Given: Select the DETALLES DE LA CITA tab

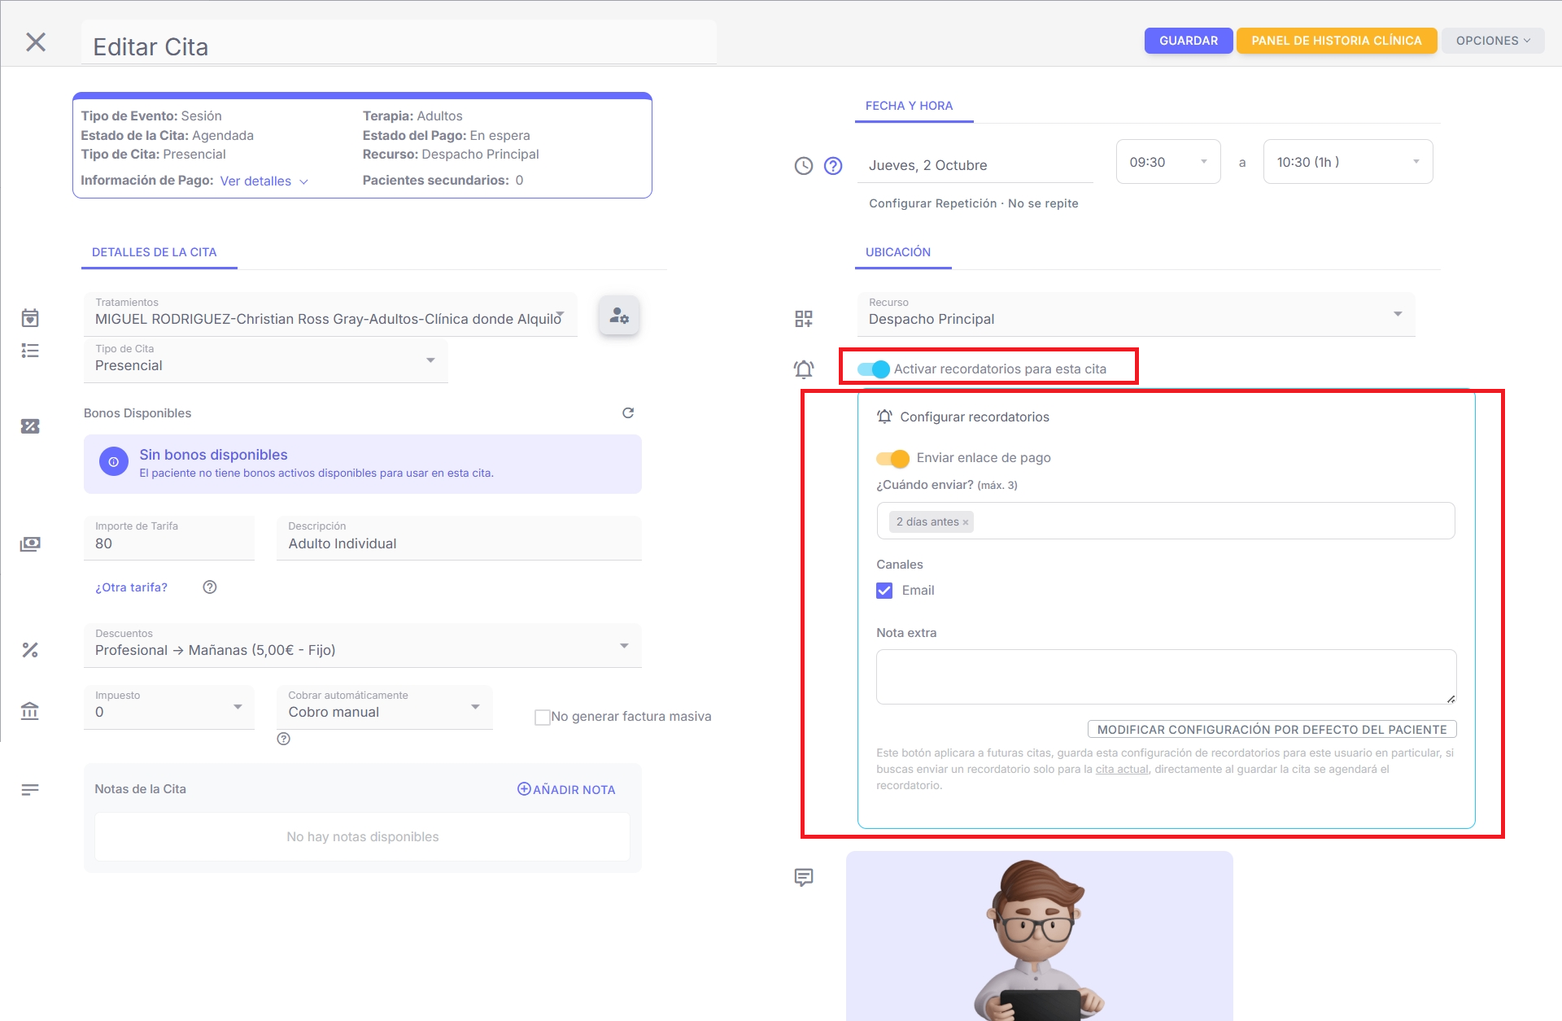Looking at the screenshot, I should pyautogui.click(x=155, y=252).
